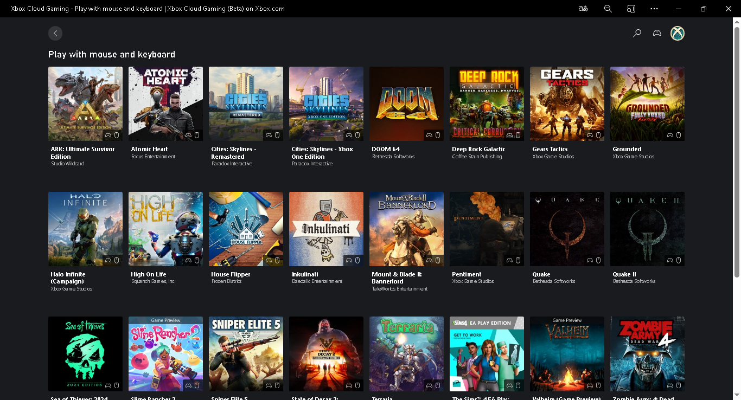The height and width of the screenshot is (400, 741).
Task: Open the Inkulinati game tile
Action: pos(326,229)
